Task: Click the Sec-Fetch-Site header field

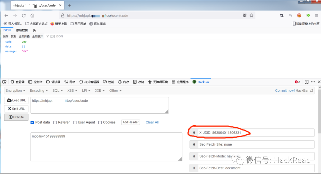Action: 256,144
